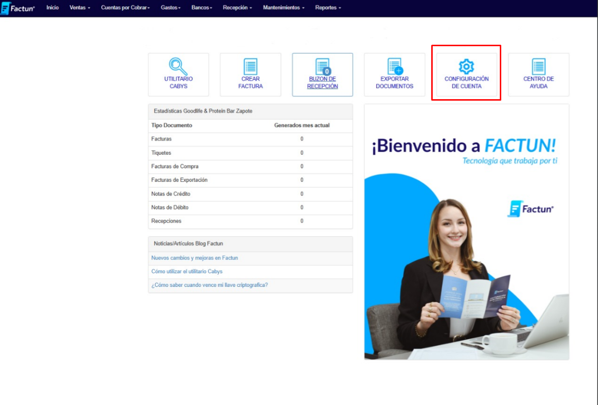
Task: Open the Crear Factura document tile
Action: [250, 74]
